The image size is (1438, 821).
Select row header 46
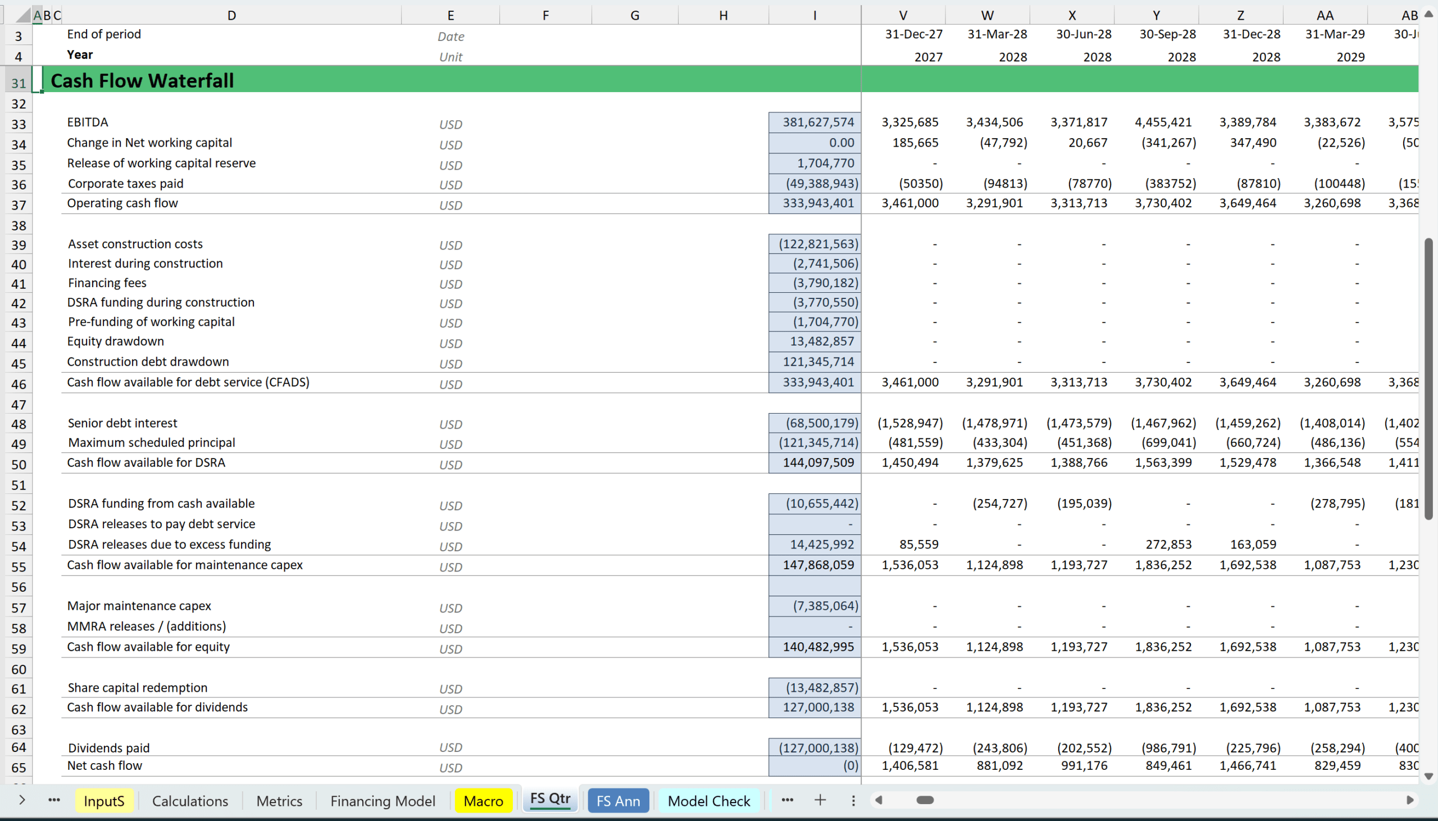coord(19,384)
